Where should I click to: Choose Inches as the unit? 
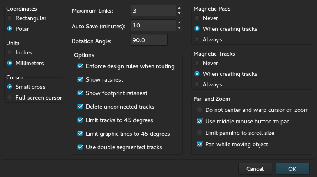pyautogui.click(x=10, y=52)
